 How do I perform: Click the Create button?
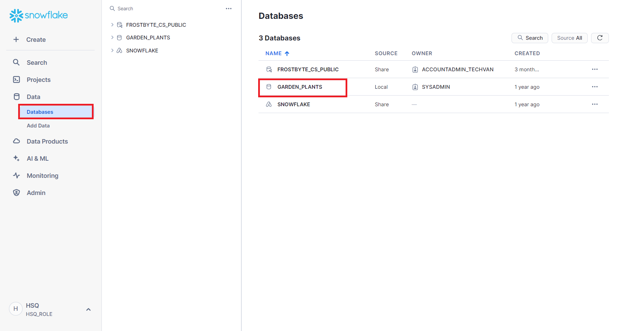(x=30, y=40)
